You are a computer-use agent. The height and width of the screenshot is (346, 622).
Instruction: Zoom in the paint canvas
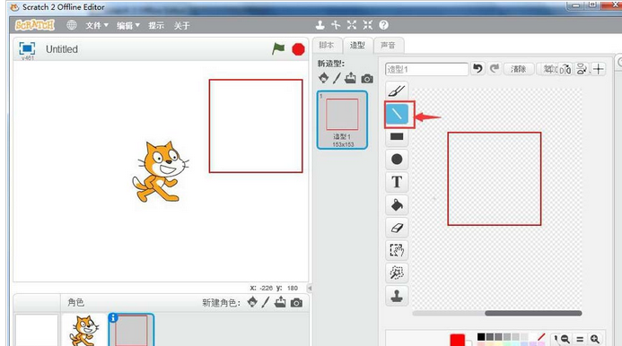coord(595,339)
